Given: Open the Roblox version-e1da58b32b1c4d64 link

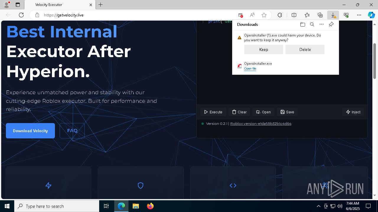Looking at the screenshot, I should coord(261,124).
